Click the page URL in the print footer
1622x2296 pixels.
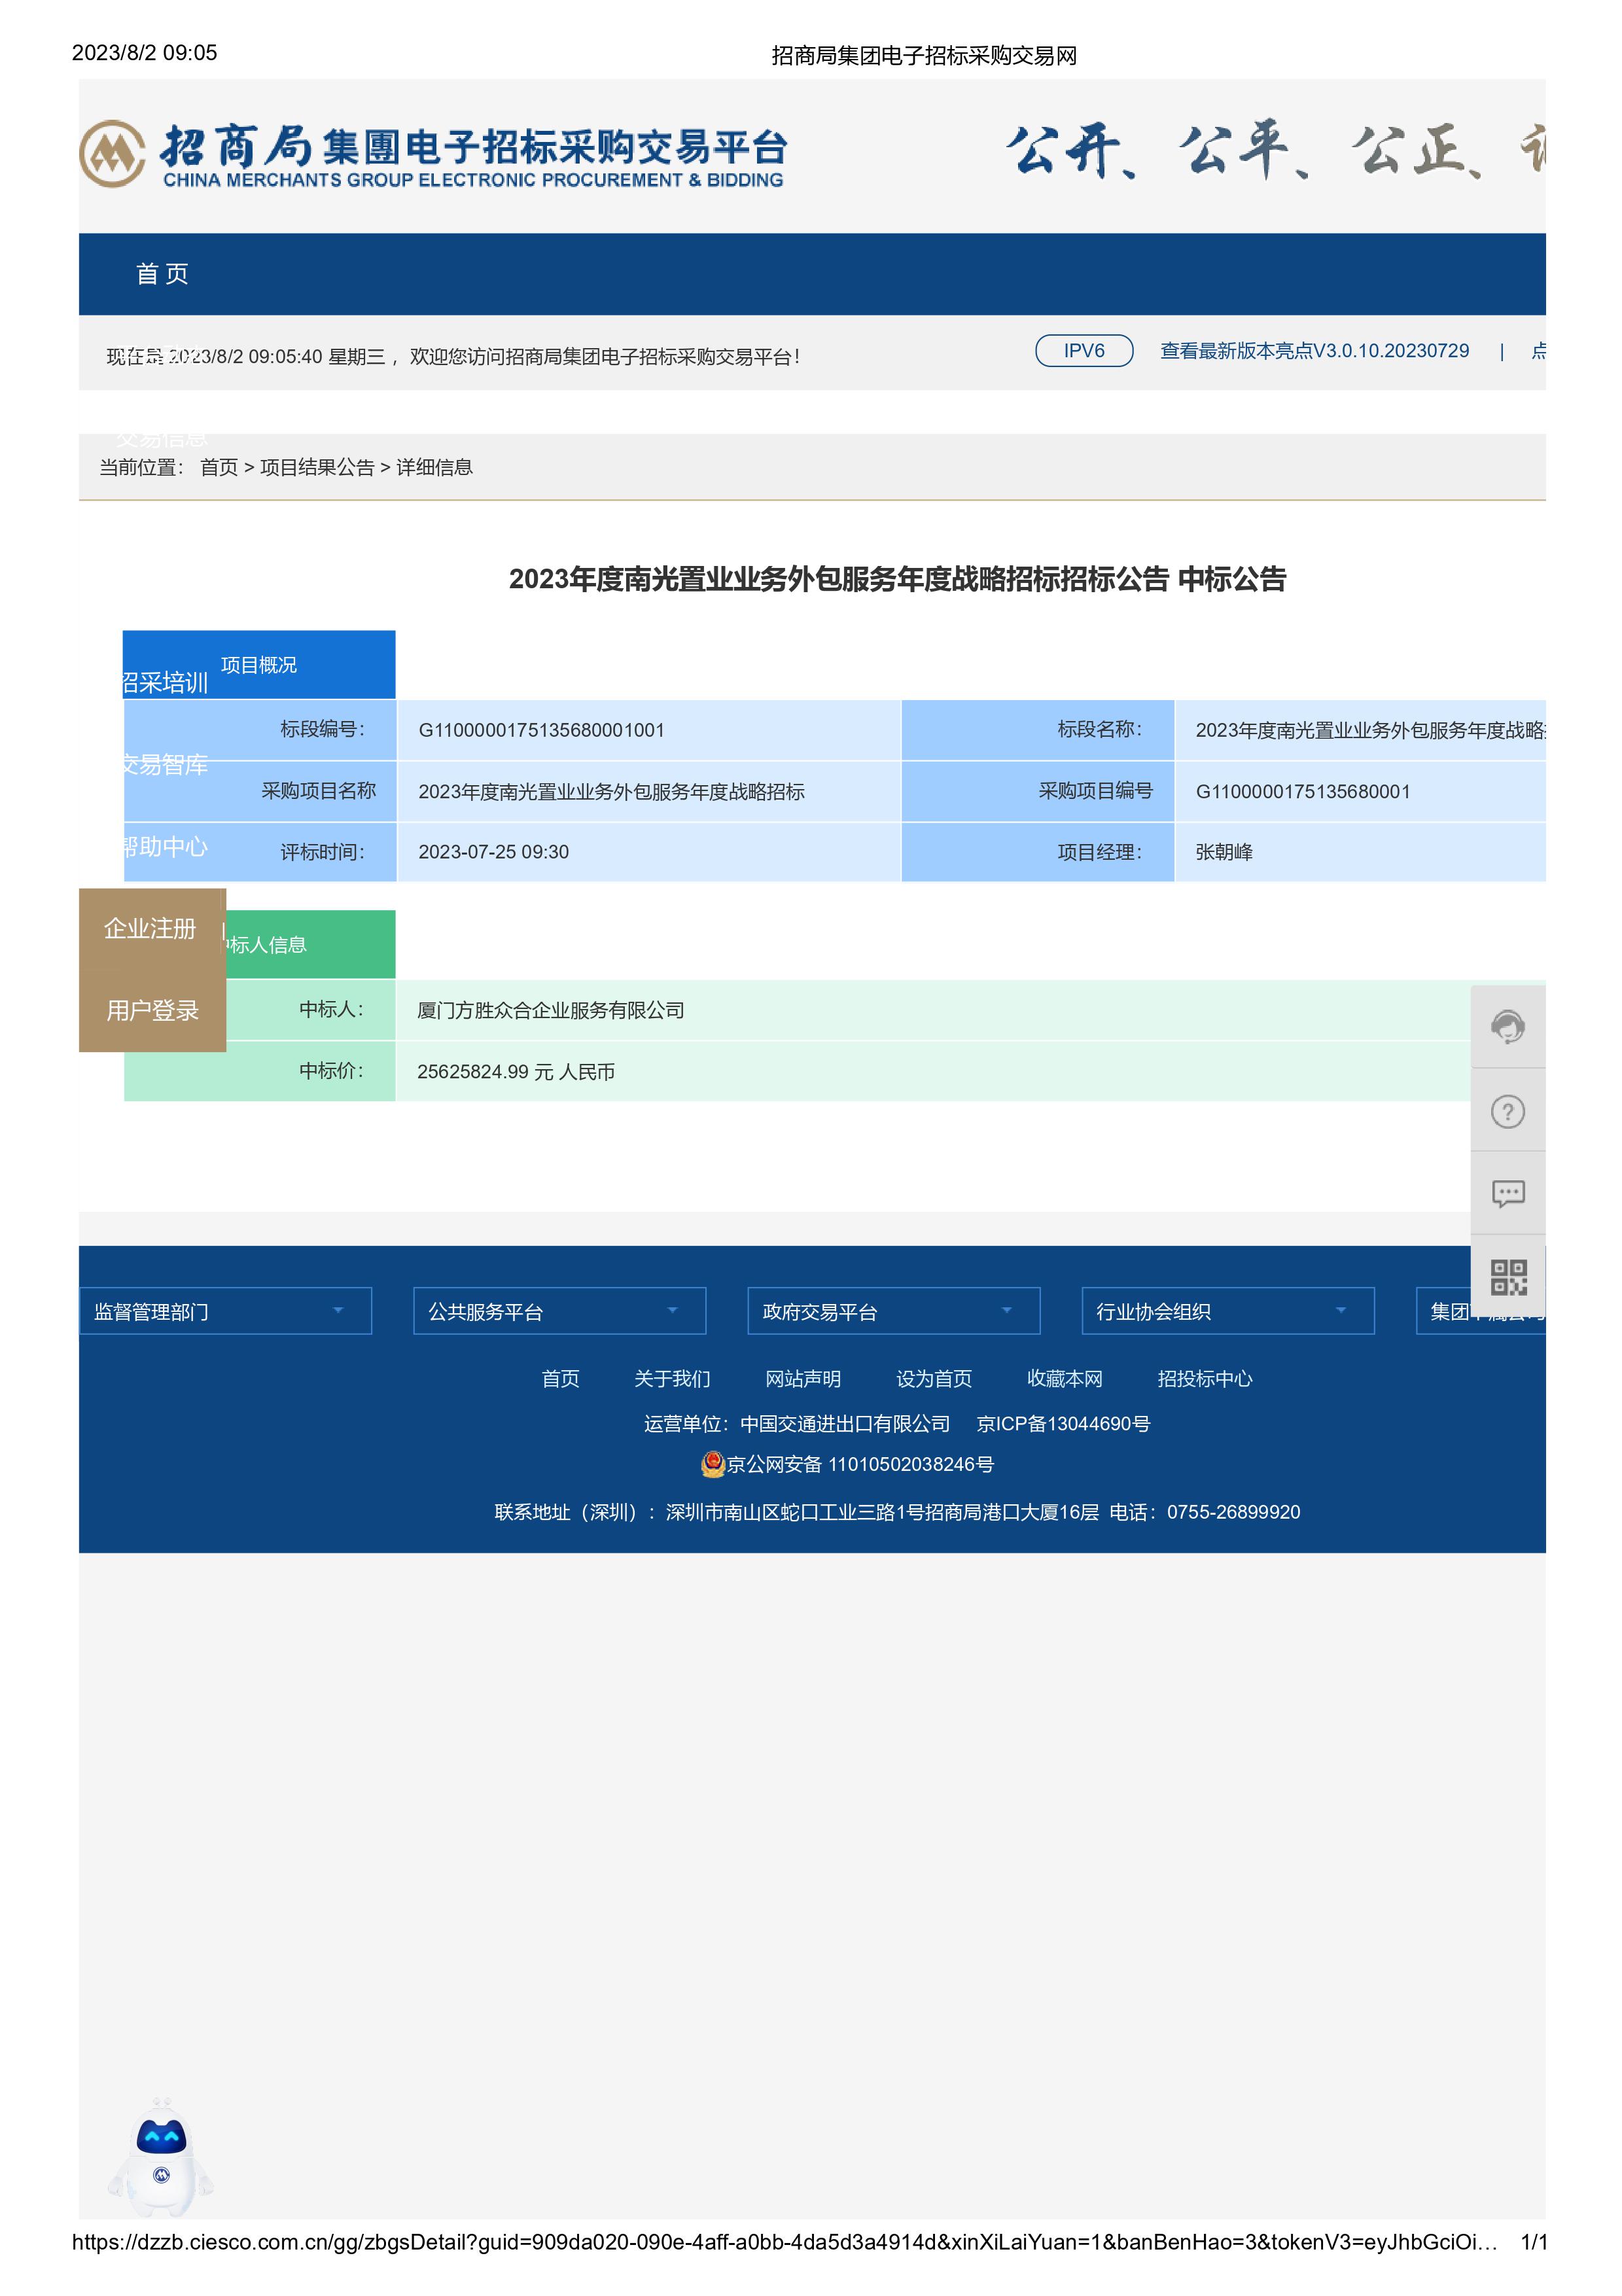[x=785, y=2242]
